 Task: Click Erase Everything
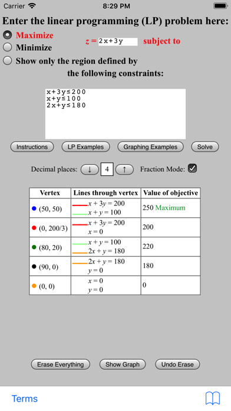(61, 364)
